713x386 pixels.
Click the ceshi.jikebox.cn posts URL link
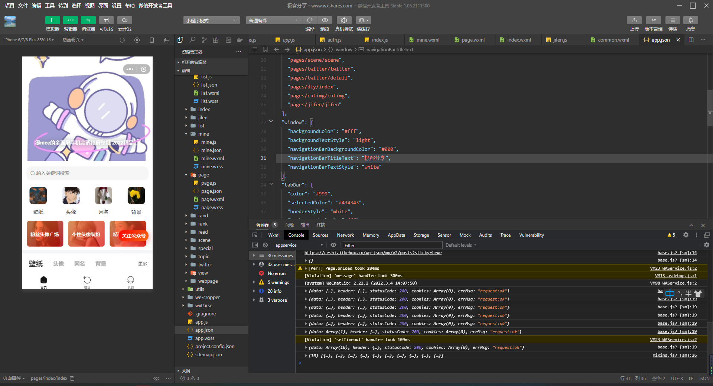(x=373, y=253)
